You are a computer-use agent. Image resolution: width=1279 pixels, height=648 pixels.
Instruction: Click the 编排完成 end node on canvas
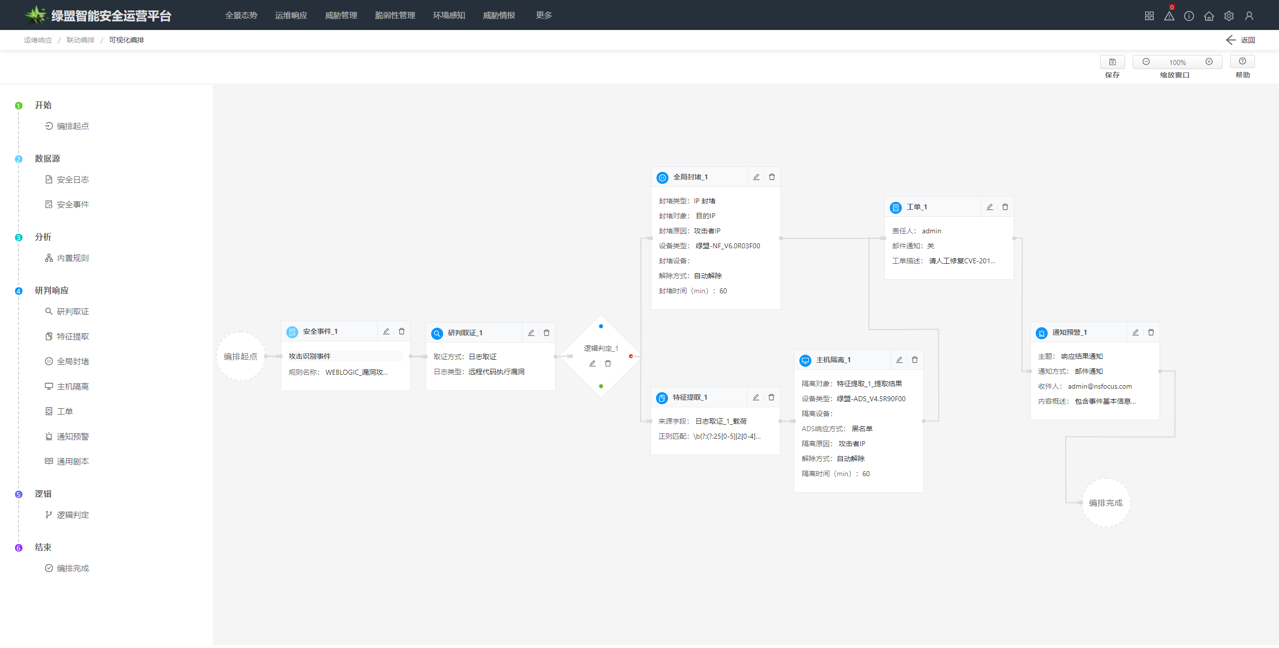[1105, 503]
